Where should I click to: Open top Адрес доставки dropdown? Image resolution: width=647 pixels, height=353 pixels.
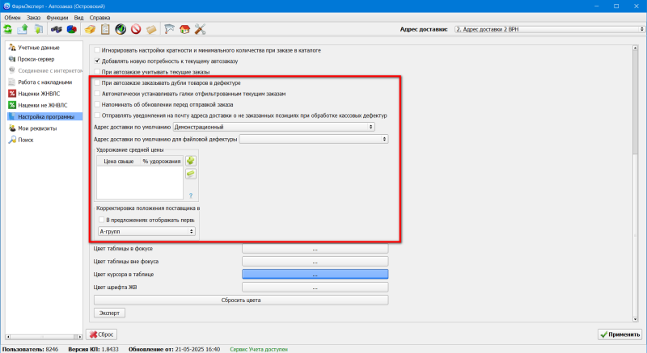549,29
